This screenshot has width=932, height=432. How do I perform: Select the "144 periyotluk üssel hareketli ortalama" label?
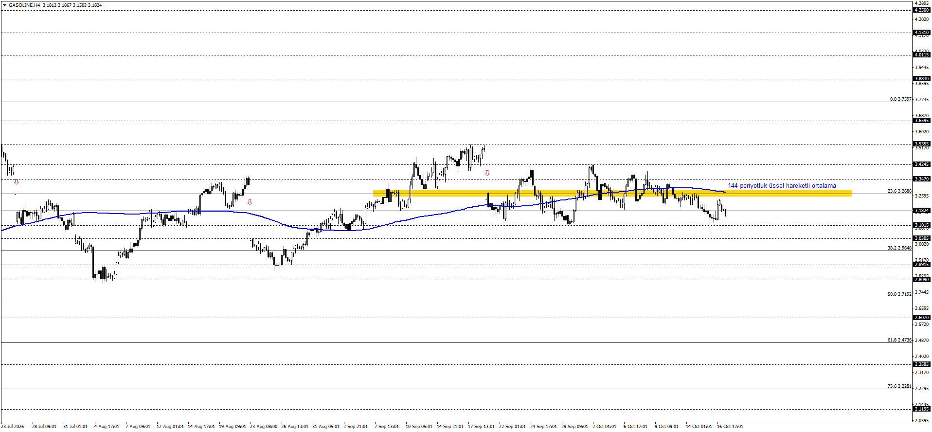tap(782, 185)
